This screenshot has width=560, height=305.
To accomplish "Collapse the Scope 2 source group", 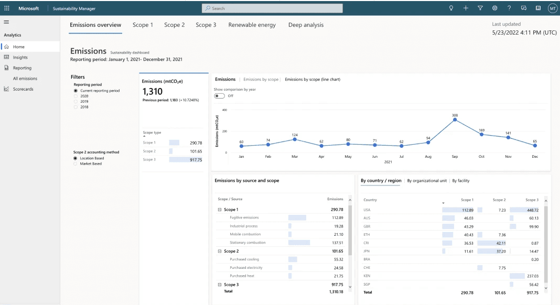I will pos(219,251).
